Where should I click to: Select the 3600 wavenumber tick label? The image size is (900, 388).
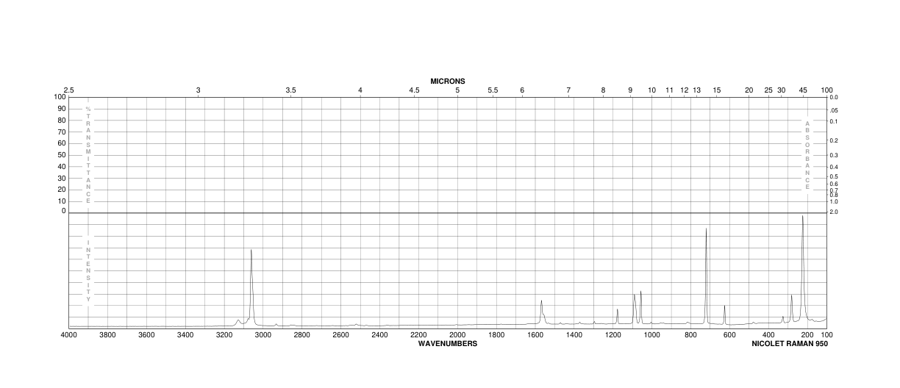146,335
